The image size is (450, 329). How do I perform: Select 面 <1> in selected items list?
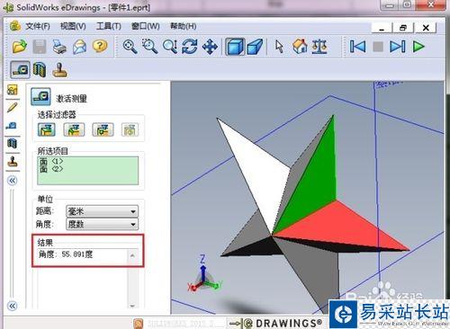tap(51, 162)
